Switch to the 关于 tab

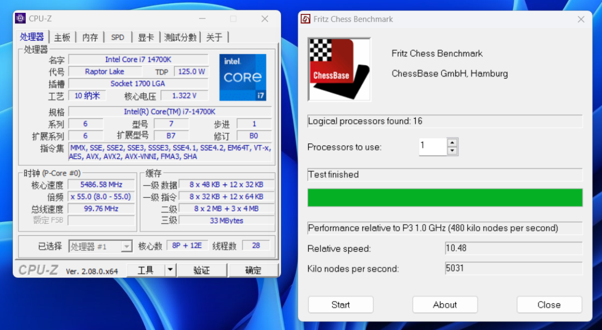(214, 37)
